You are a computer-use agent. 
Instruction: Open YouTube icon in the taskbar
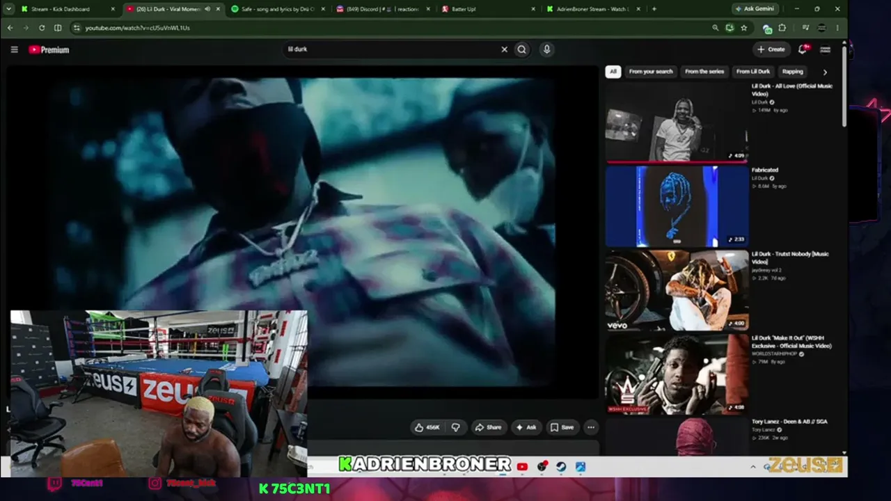522,467
